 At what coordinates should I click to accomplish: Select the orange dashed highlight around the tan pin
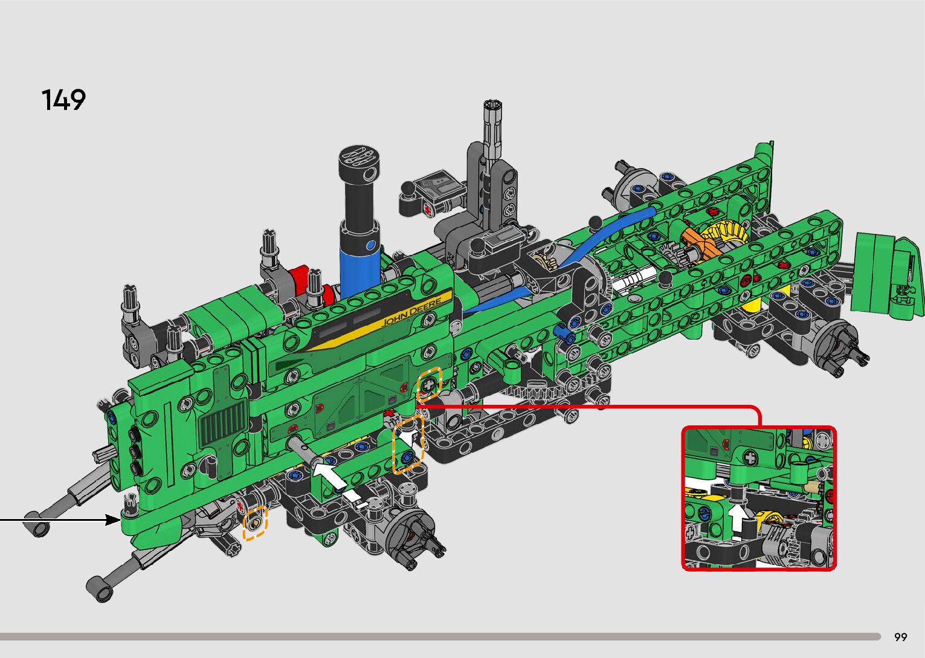(255, 523)
